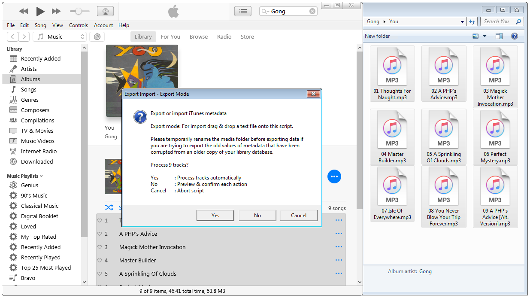530x298 pixels.
Task: Click Cancel in the Export Import dialog
Action: tap(299, 216)
